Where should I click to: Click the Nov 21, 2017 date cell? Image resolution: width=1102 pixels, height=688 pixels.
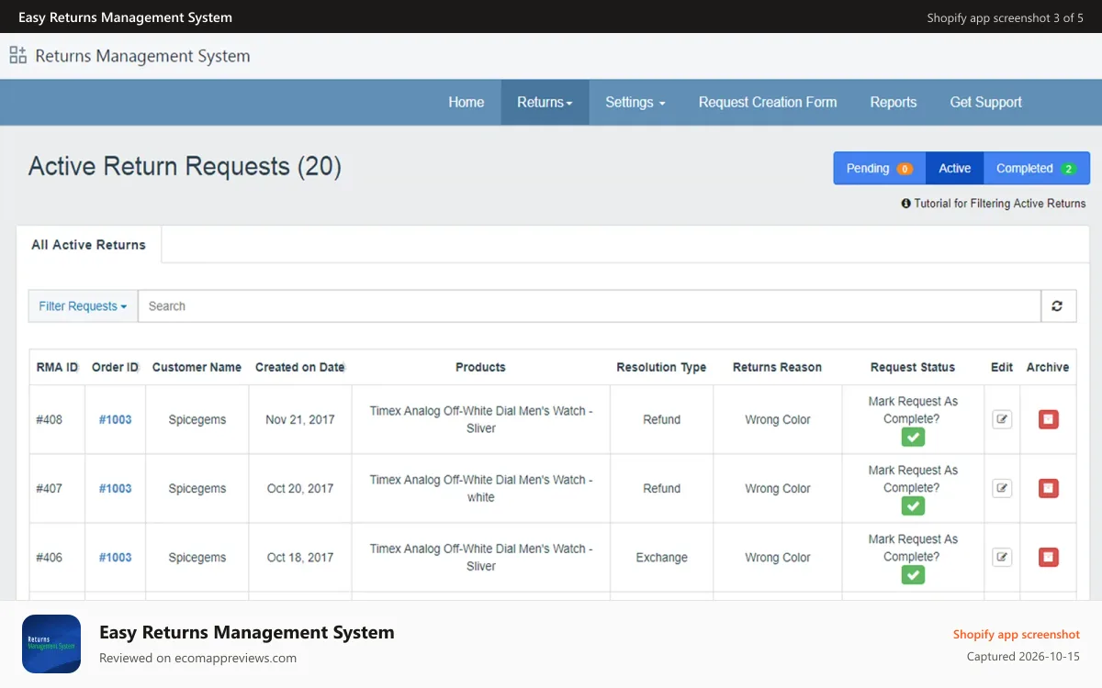(300, 419)
